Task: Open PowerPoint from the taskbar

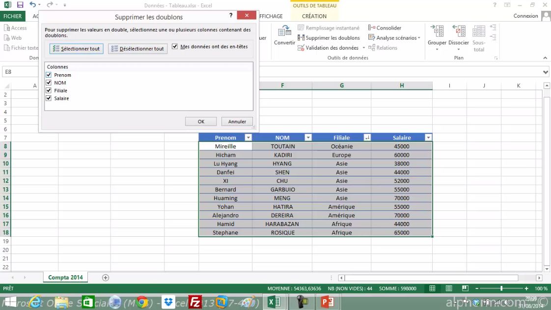Action: (x=328, y=302)
